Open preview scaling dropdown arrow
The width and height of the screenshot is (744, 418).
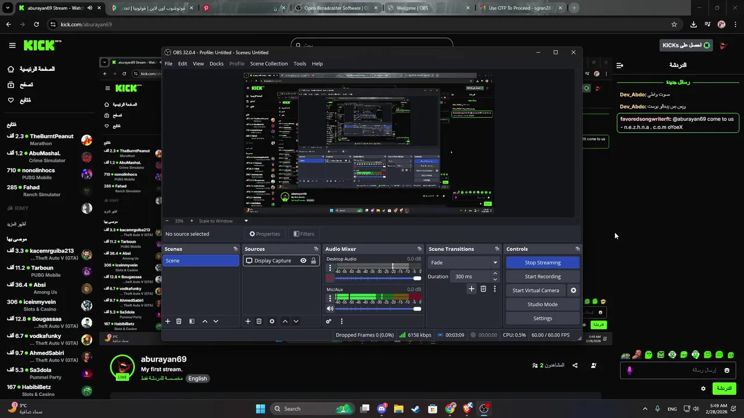(246, 221)
